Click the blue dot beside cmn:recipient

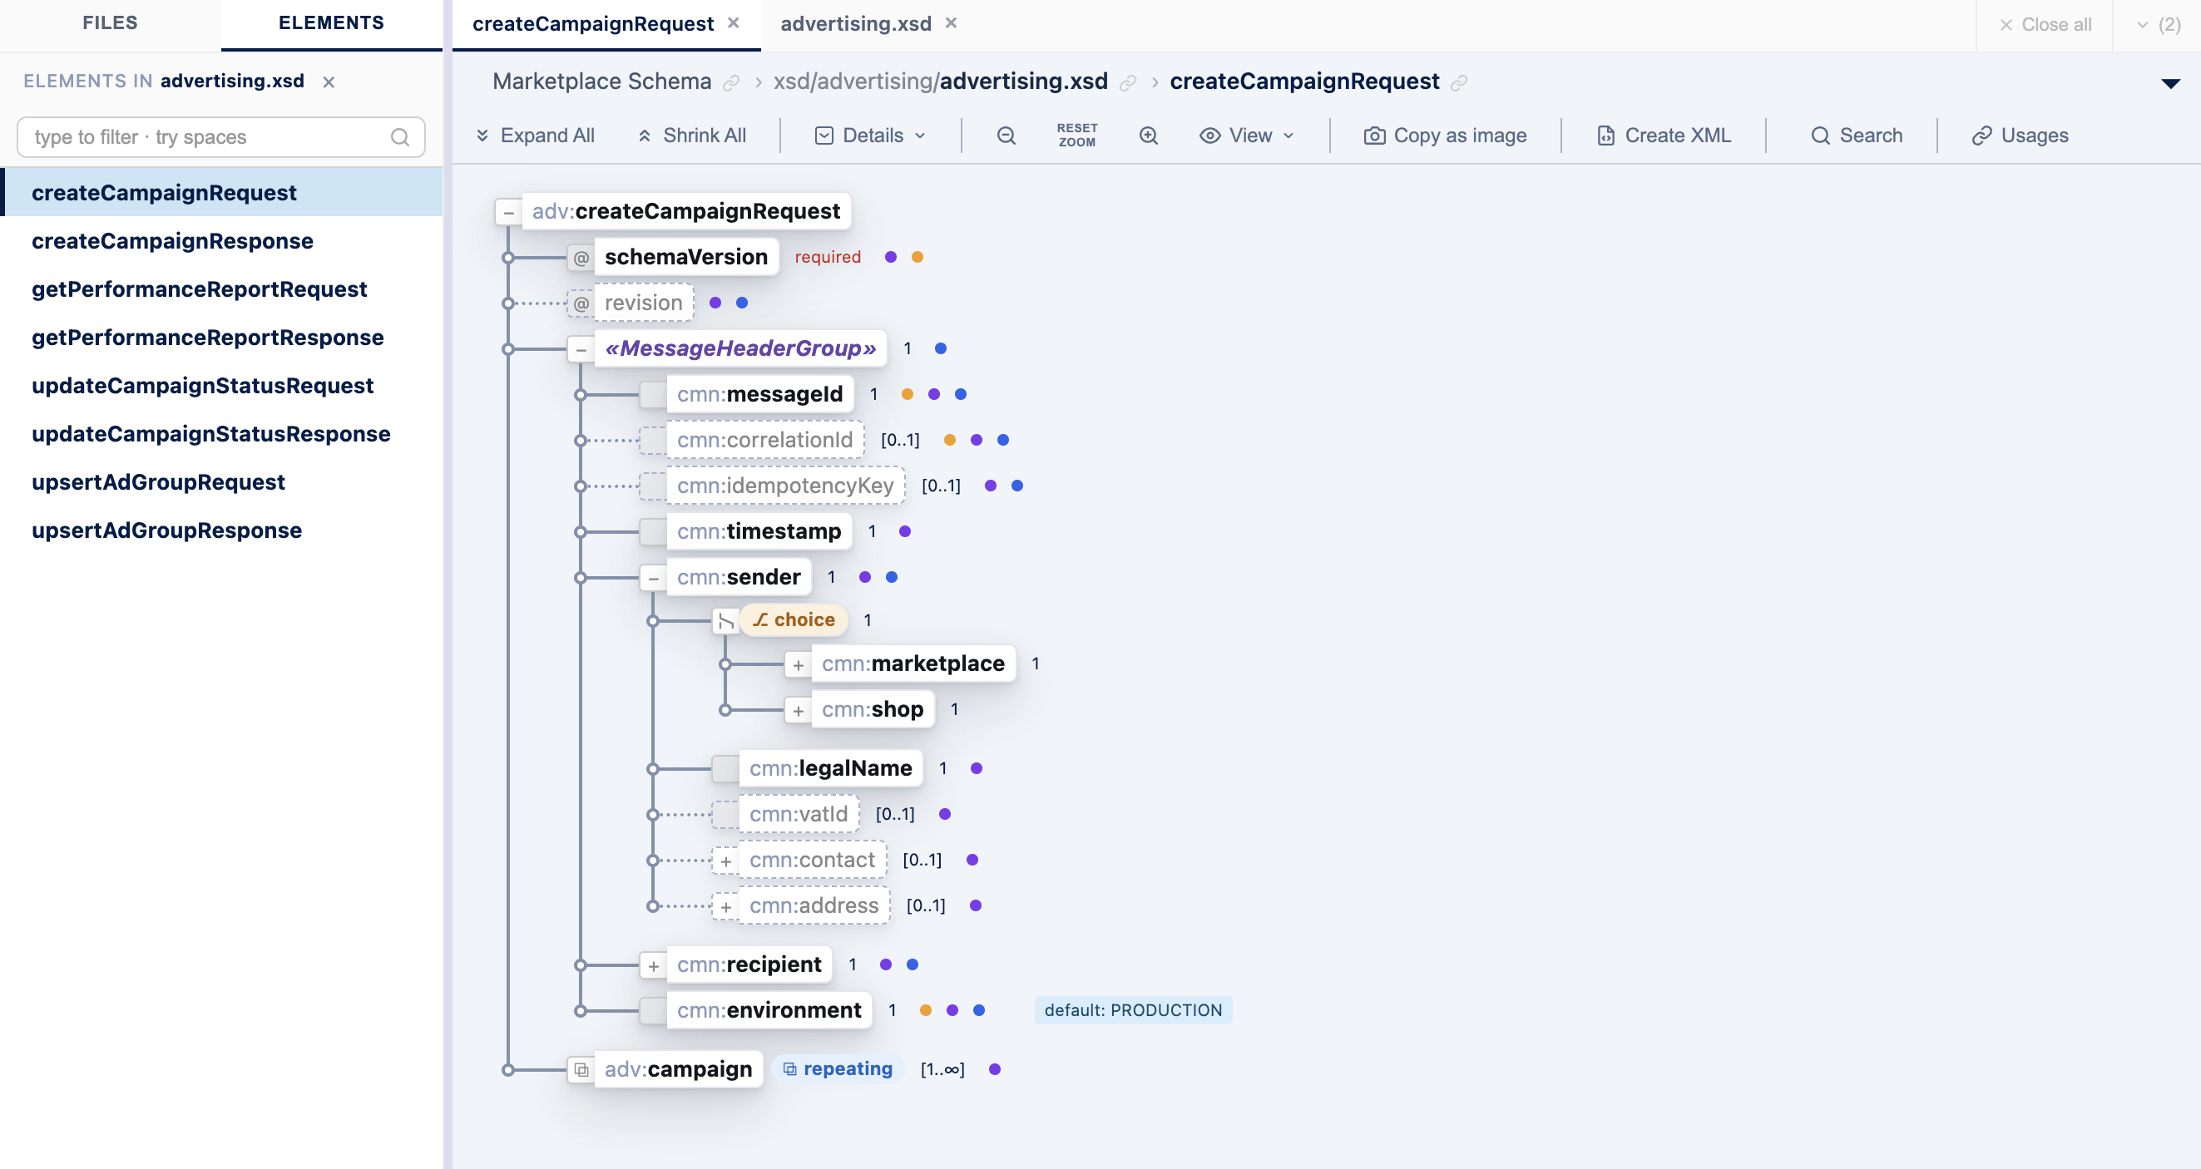[x=913, y=965]
